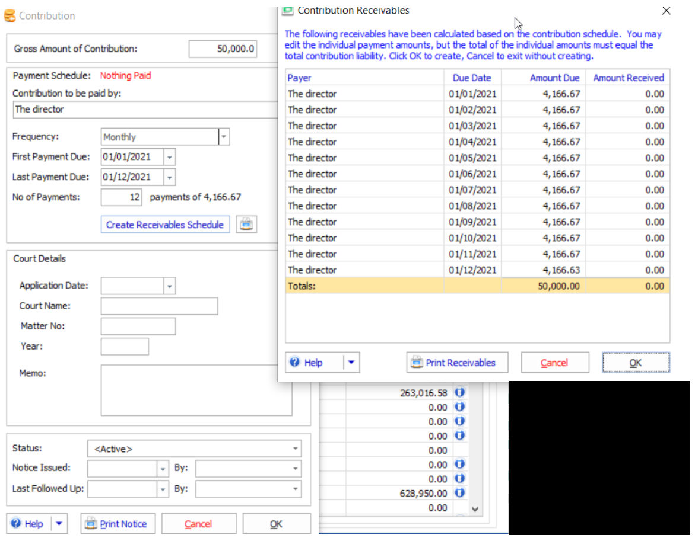Click the Contribution window title icon
Screen dimensions: 695x538
coord(9,16)
